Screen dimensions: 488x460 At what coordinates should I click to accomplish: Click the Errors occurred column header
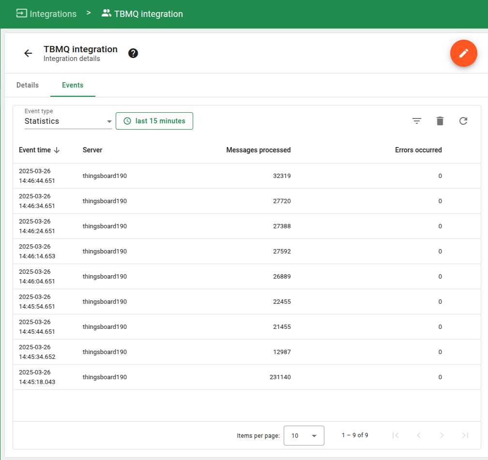coord(418,150)
